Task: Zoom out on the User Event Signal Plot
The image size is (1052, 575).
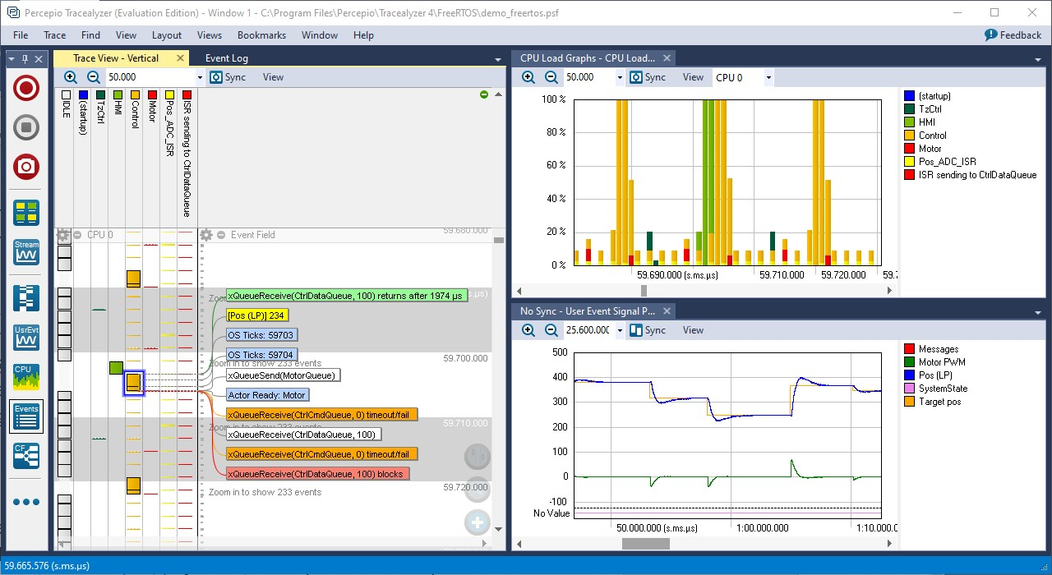Action: coord(551,330)
